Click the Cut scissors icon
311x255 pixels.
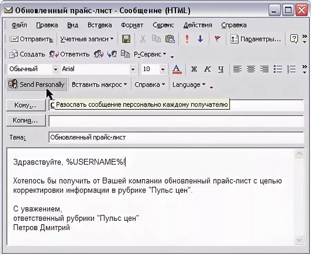143,39
